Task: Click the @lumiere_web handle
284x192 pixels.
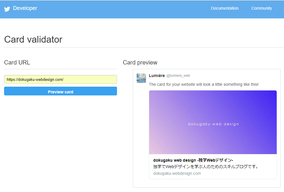Action: click(178, 76)
